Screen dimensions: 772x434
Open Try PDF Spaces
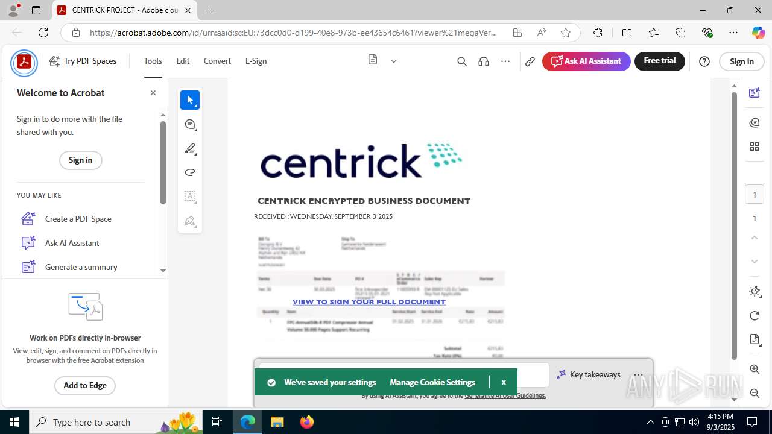coord(83,61)
